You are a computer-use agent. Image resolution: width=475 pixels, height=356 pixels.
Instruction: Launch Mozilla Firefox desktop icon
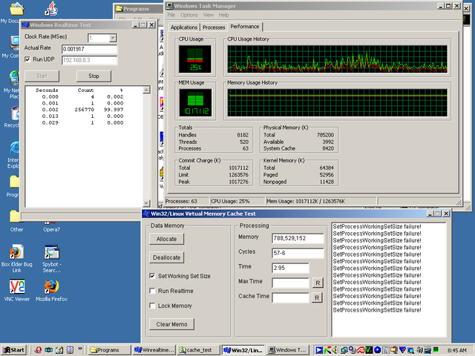51,290
